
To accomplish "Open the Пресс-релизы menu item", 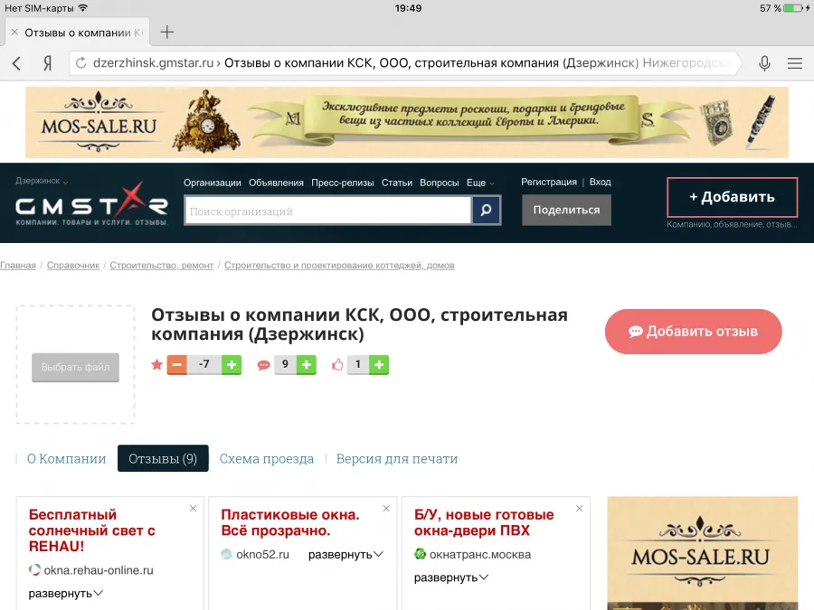I will pyautogui.click(x=343, y=183).
